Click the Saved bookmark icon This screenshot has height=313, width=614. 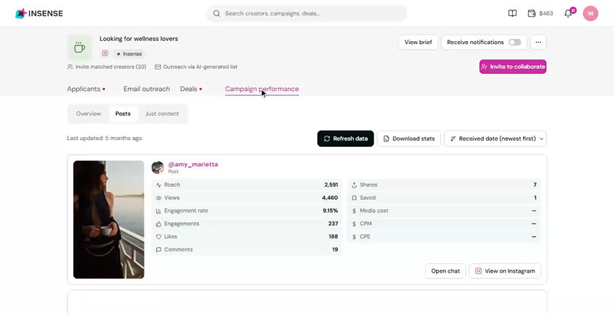[x=354, y=198]
